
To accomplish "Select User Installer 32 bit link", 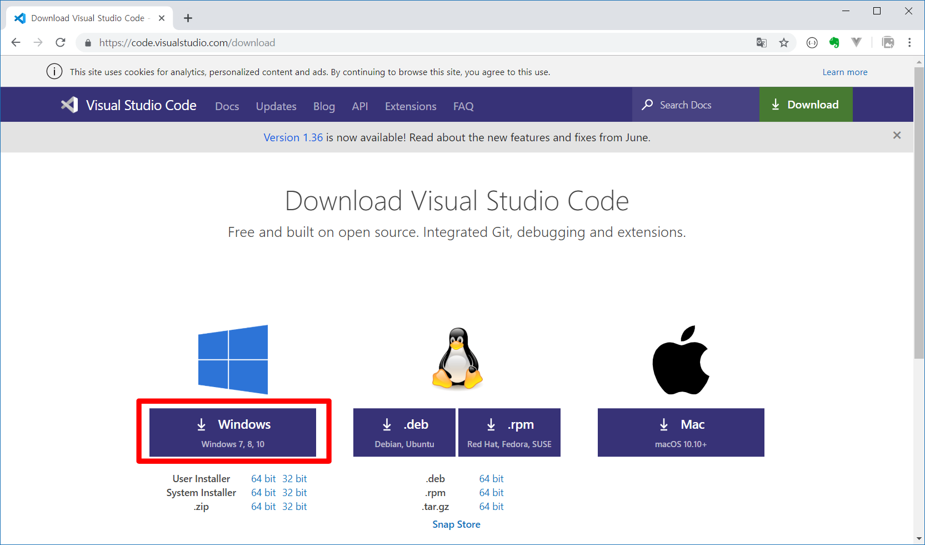I will 294,479.
